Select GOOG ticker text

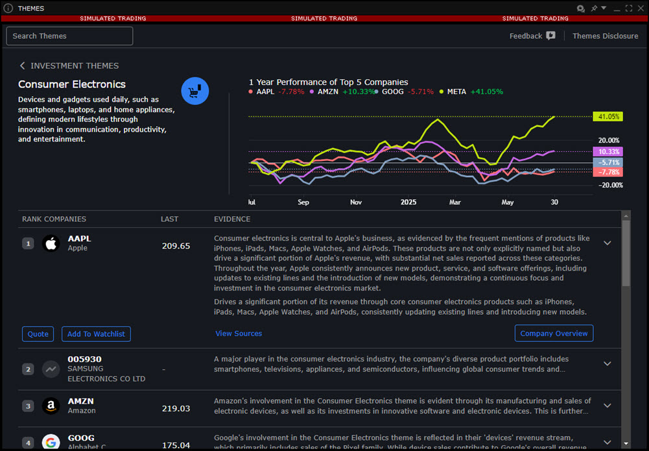tap(81, 438)
